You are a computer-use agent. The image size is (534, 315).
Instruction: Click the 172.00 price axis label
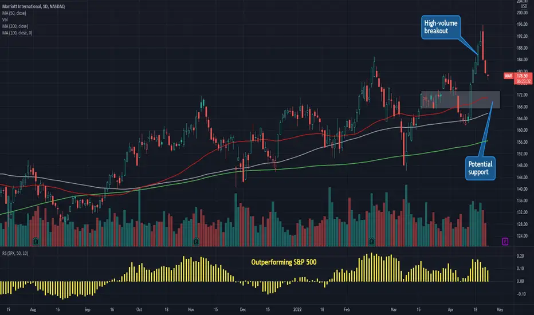pyautogui.click(x=522, y=95)
